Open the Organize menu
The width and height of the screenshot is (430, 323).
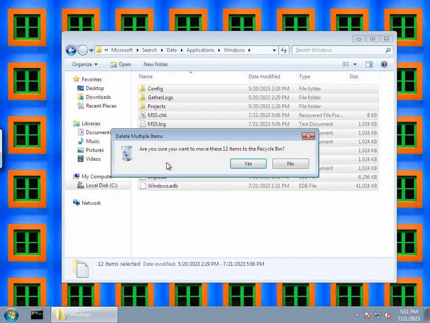85,64
